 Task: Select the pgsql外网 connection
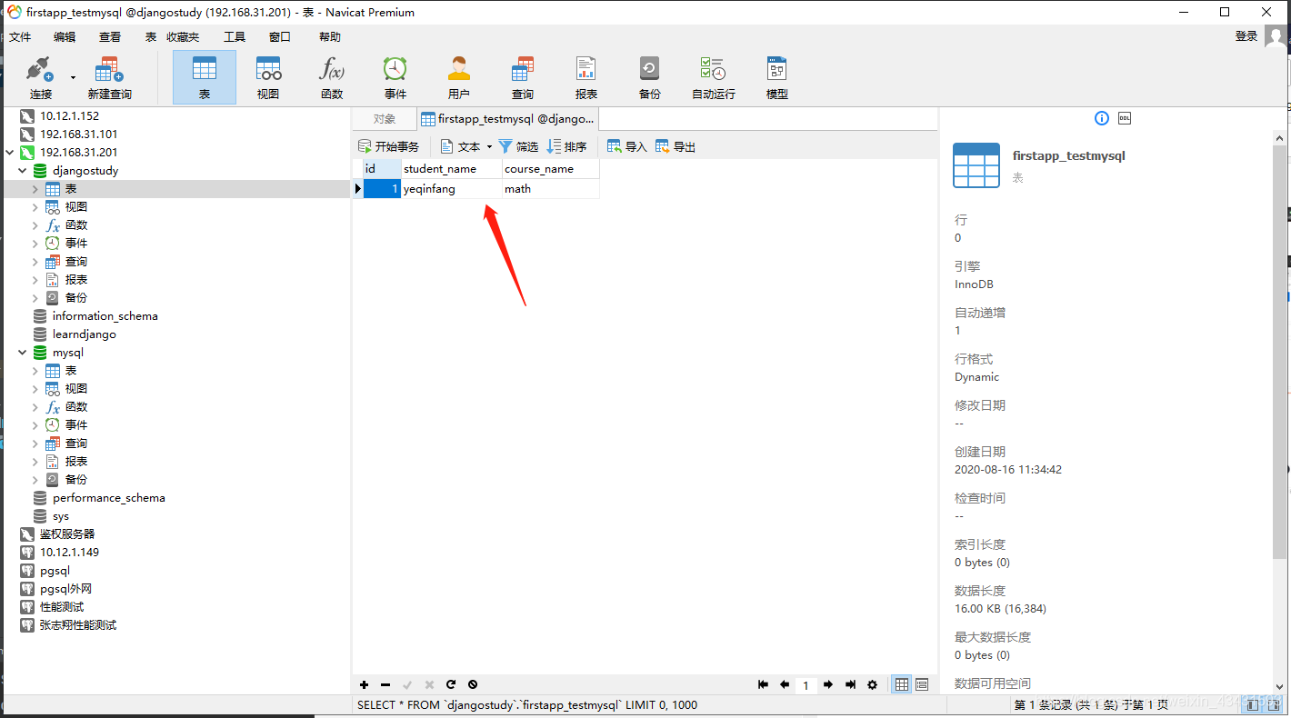click(66, 589)
